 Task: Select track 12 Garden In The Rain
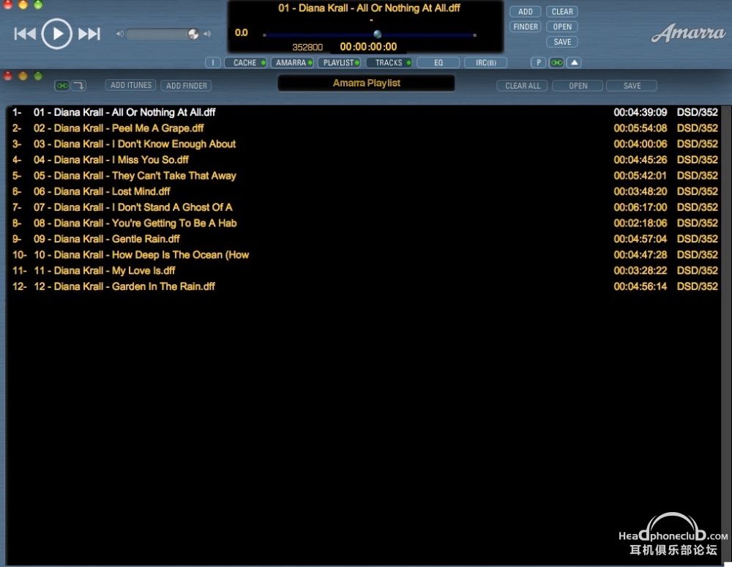[x=364, y=286]
